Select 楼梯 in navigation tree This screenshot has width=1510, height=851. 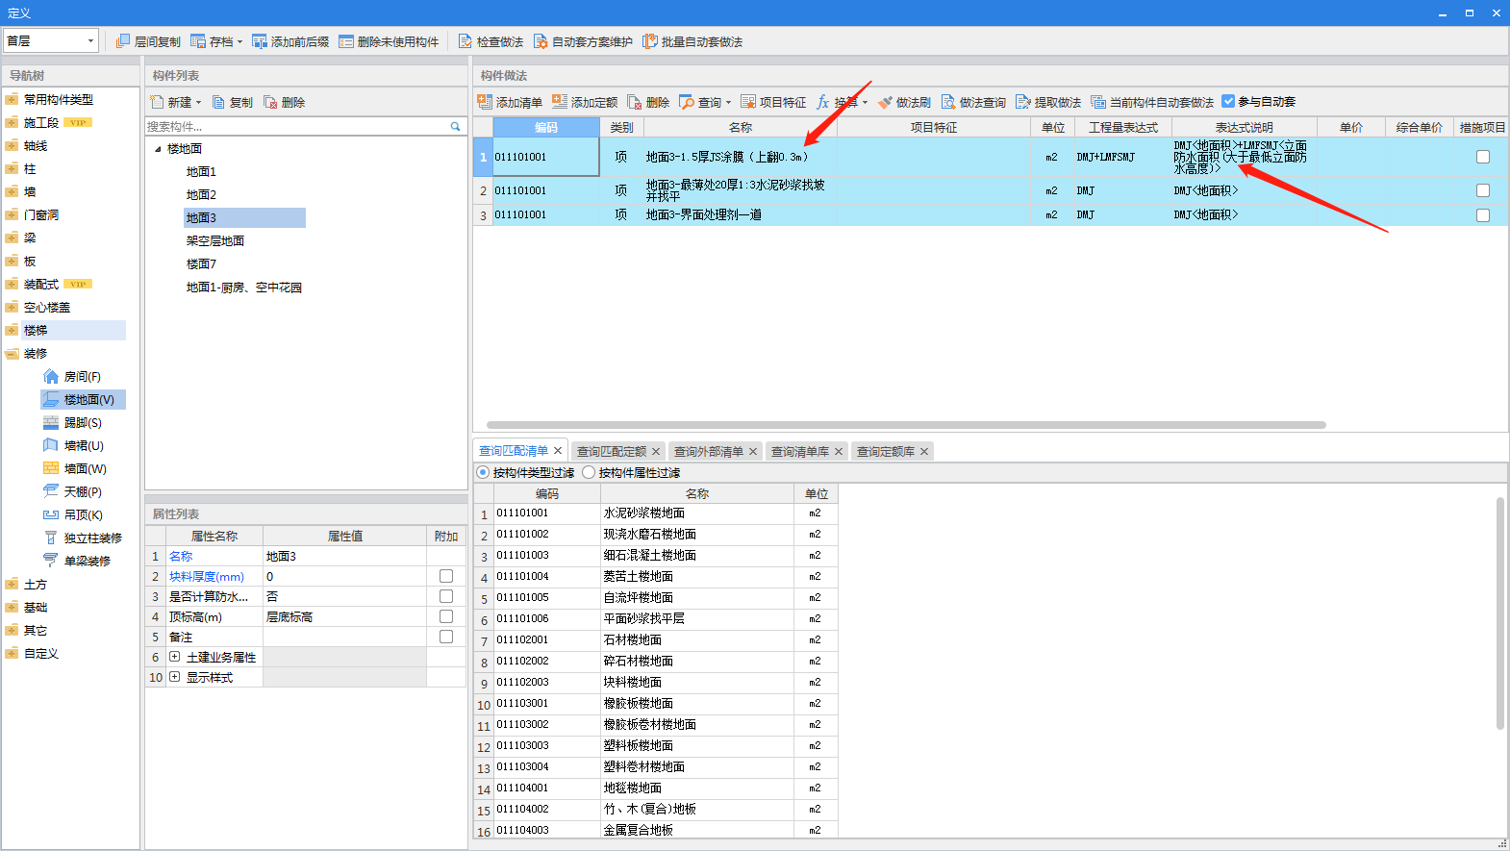point(36,331)
